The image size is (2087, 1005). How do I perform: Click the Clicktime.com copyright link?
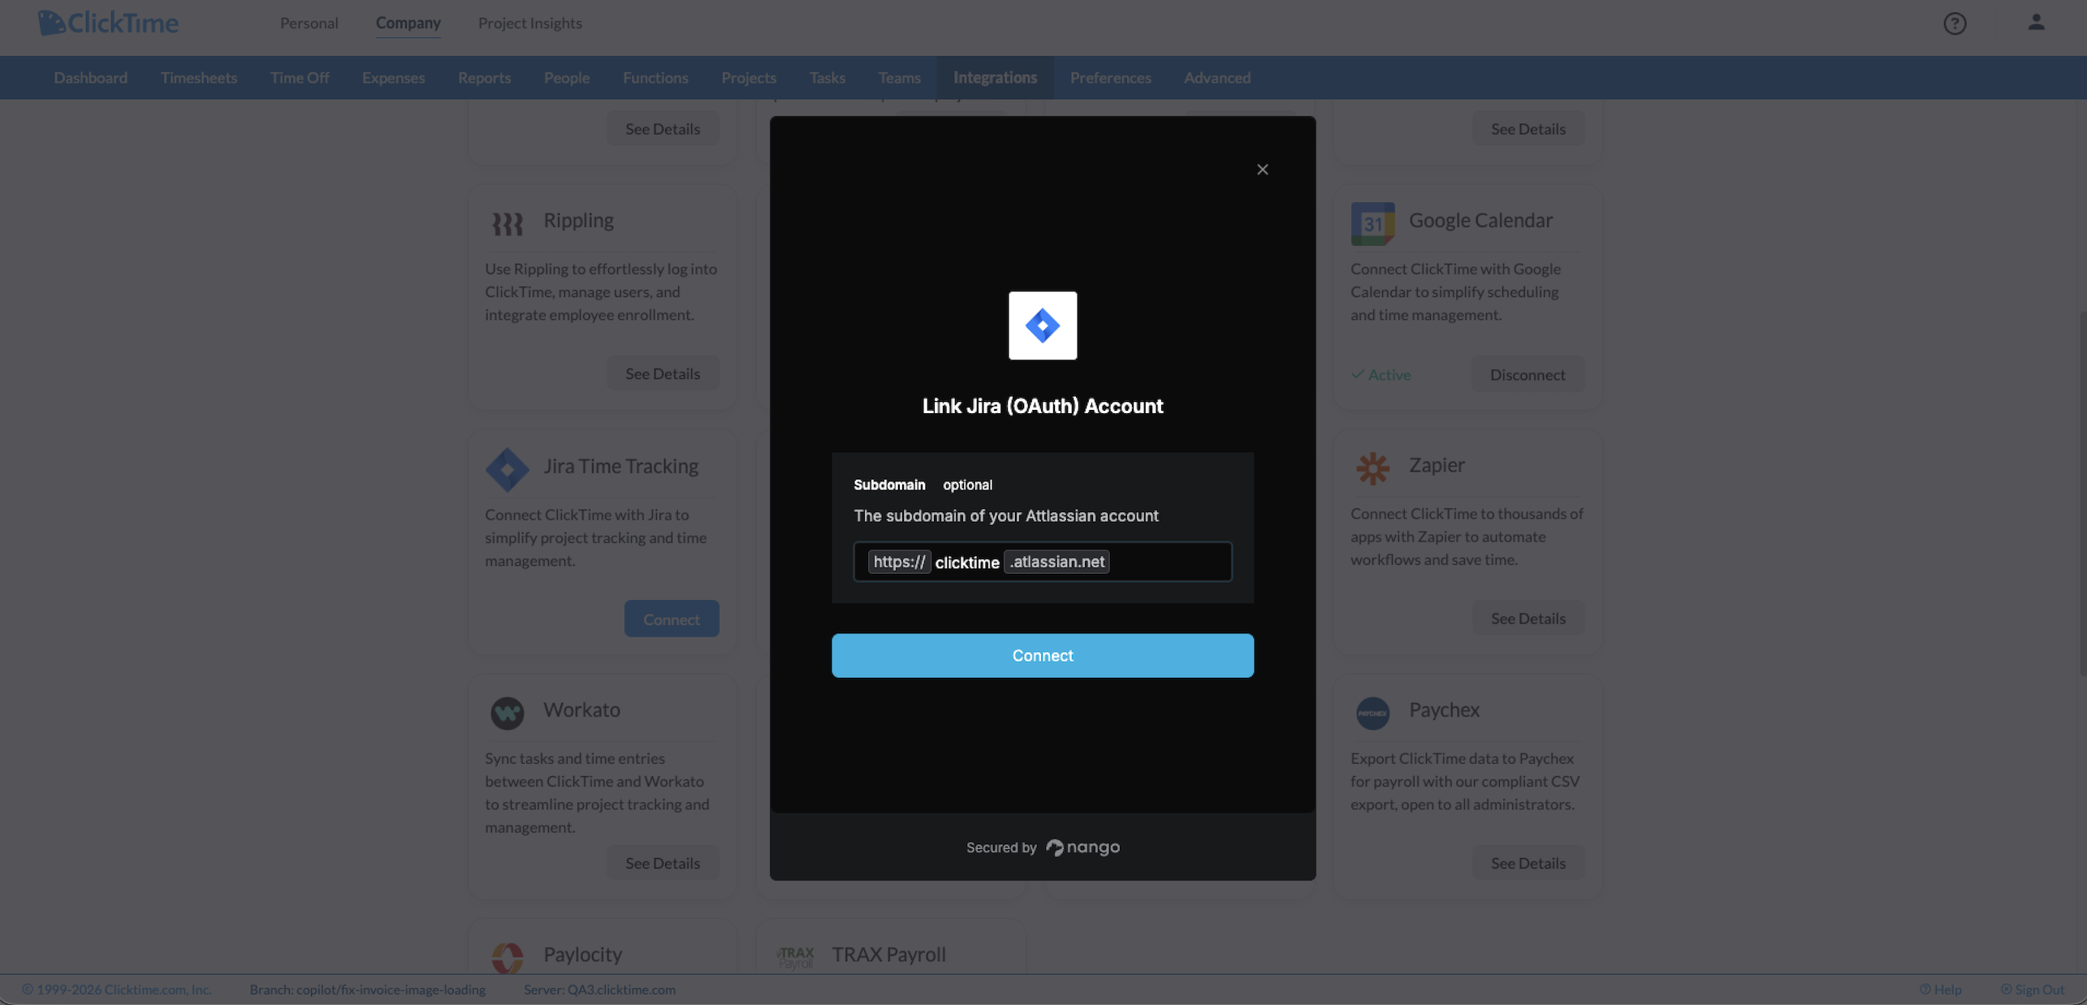[x=116, y=990]
